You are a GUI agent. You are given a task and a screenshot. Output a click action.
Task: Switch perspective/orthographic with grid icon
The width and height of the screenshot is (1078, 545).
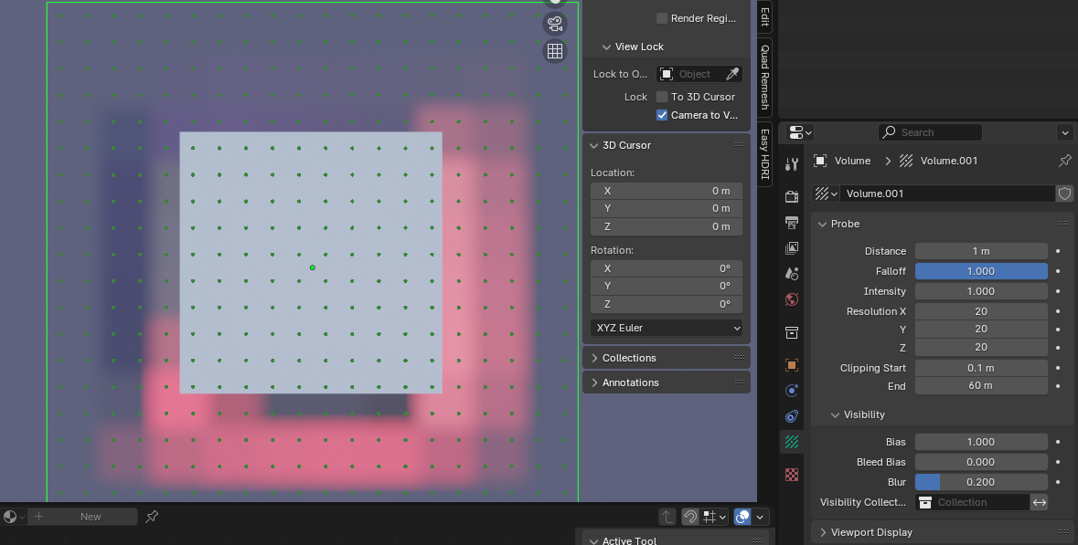click(x=555, y=51)
